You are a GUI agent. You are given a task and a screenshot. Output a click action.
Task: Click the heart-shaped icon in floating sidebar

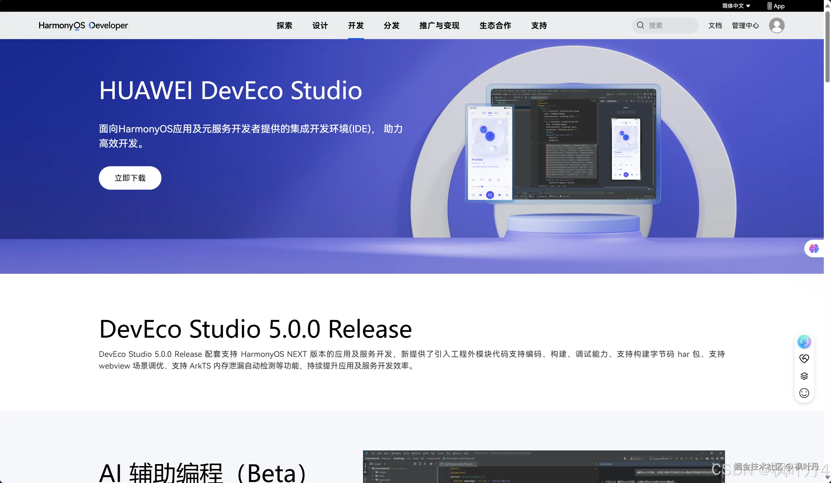[804, 359]
